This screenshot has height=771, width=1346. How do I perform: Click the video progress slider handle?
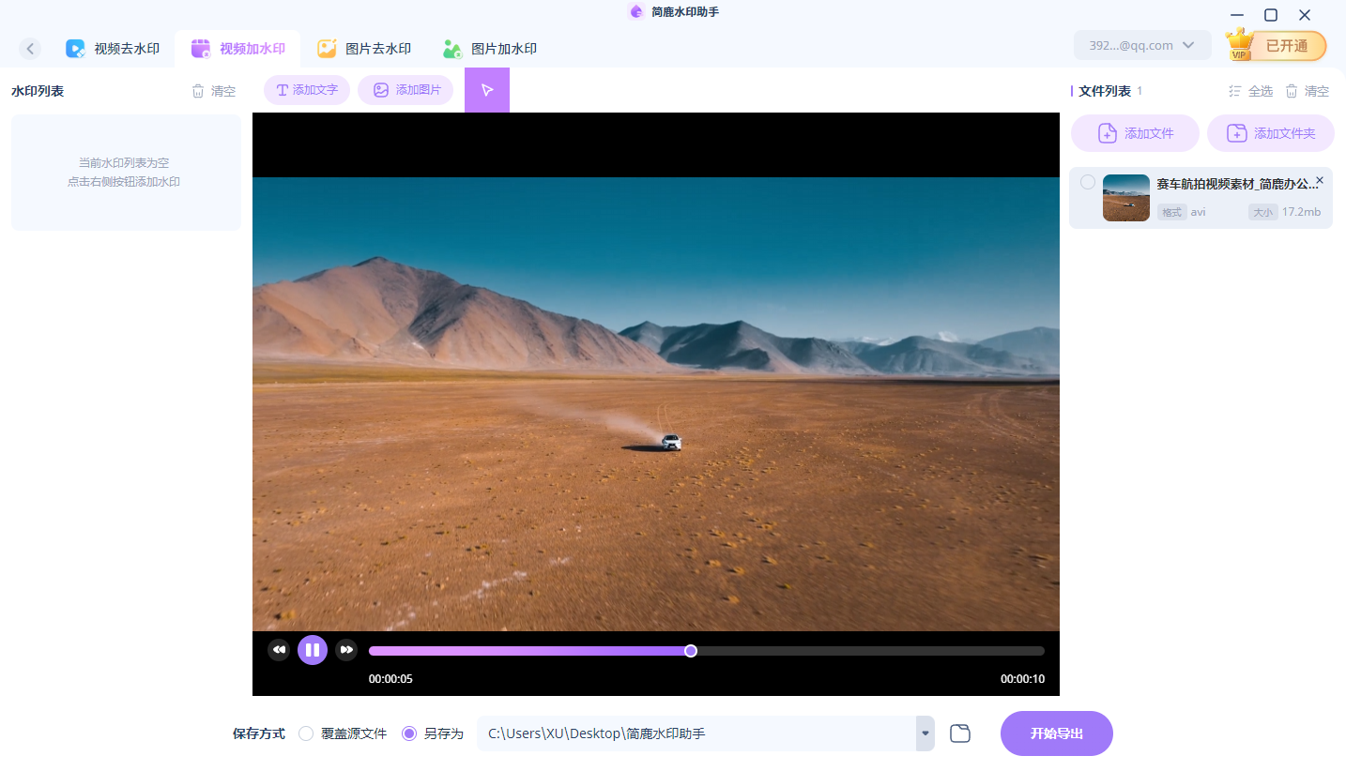[691, 651]
